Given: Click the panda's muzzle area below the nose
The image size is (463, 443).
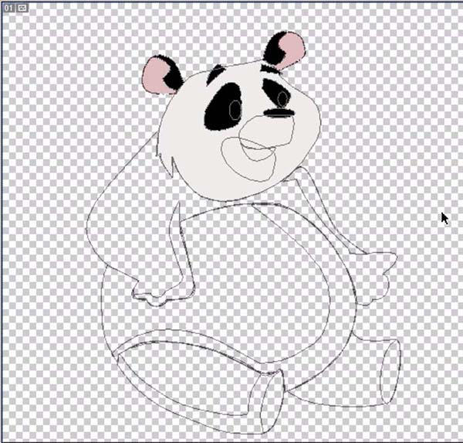Looking at the screenshot, I should coord(267,130).
